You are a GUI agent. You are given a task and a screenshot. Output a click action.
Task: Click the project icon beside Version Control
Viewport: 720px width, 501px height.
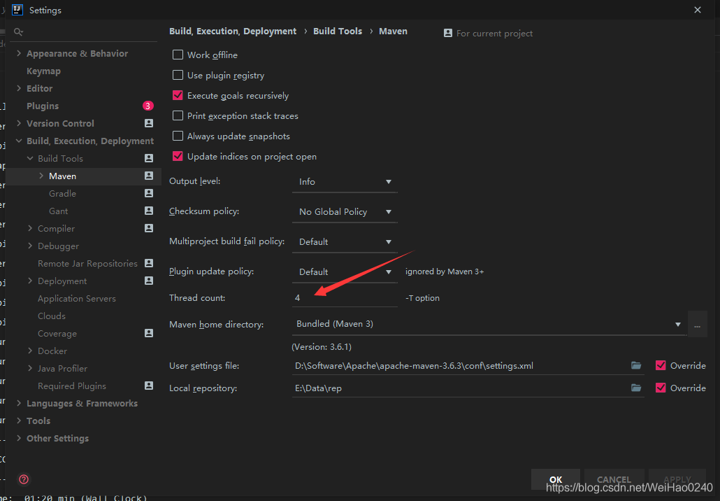point(149,123)
